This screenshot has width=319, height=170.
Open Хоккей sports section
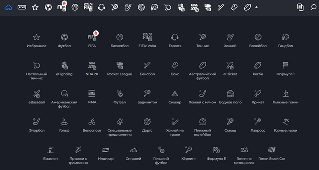(x=230, y=40)
